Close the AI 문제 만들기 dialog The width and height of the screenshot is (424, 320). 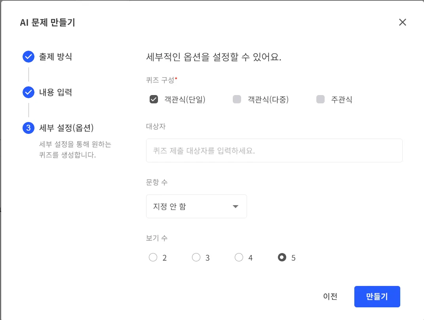pos(403,22)
